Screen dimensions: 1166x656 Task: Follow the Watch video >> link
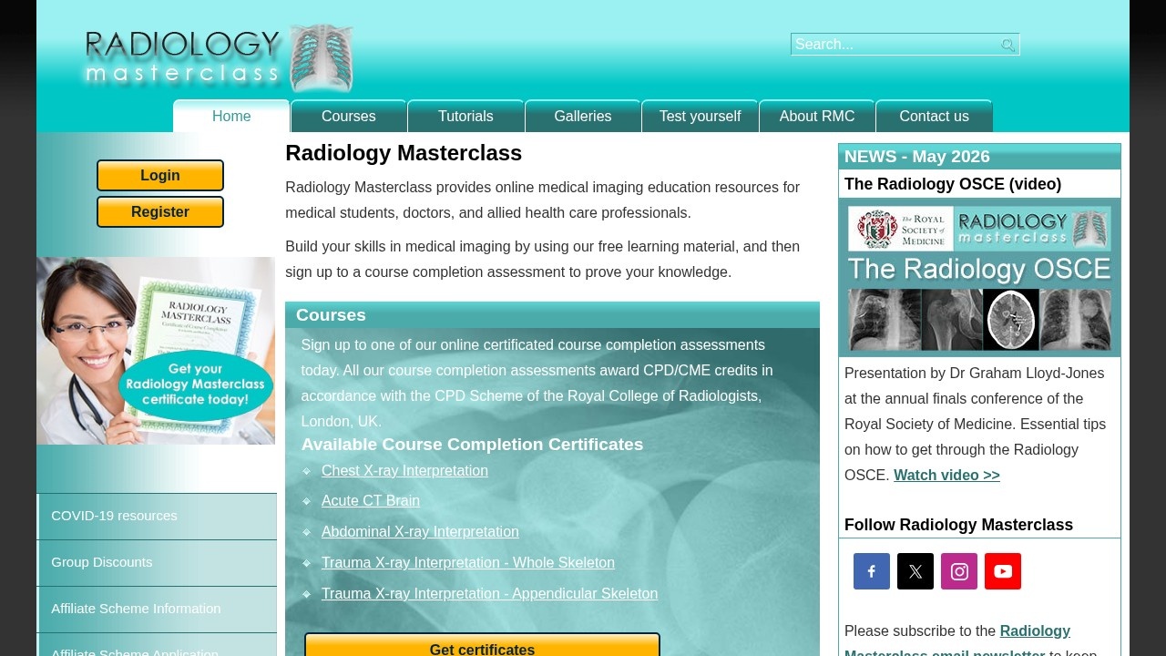946,476
